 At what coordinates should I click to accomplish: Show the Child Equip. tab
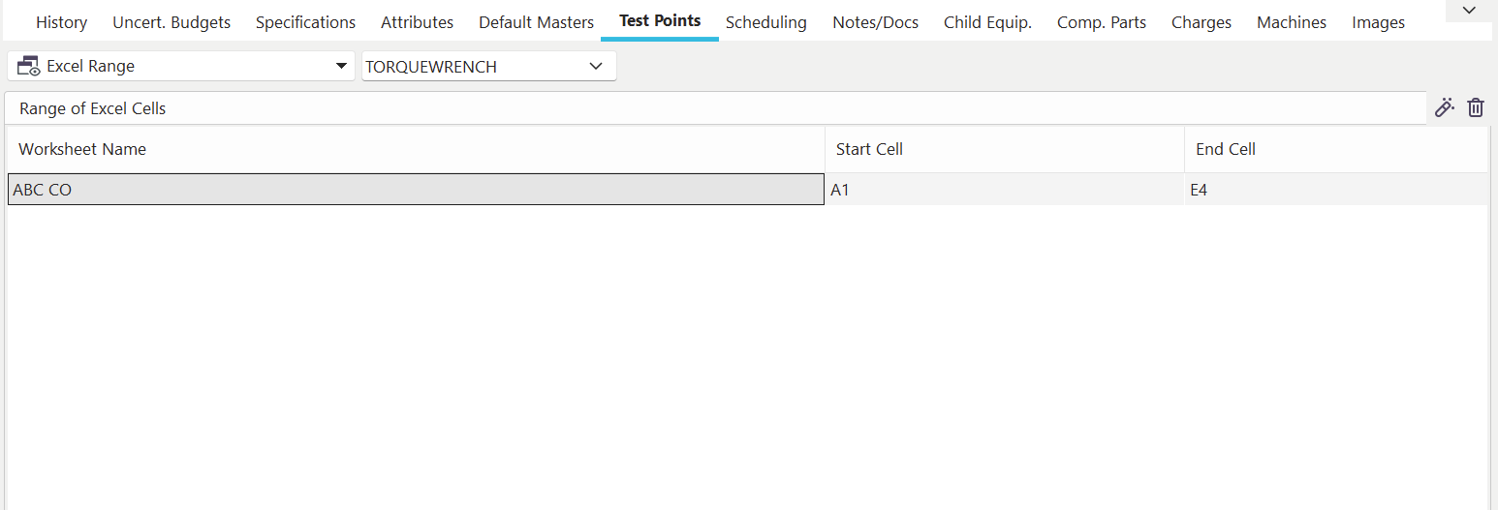coord(987,22)
